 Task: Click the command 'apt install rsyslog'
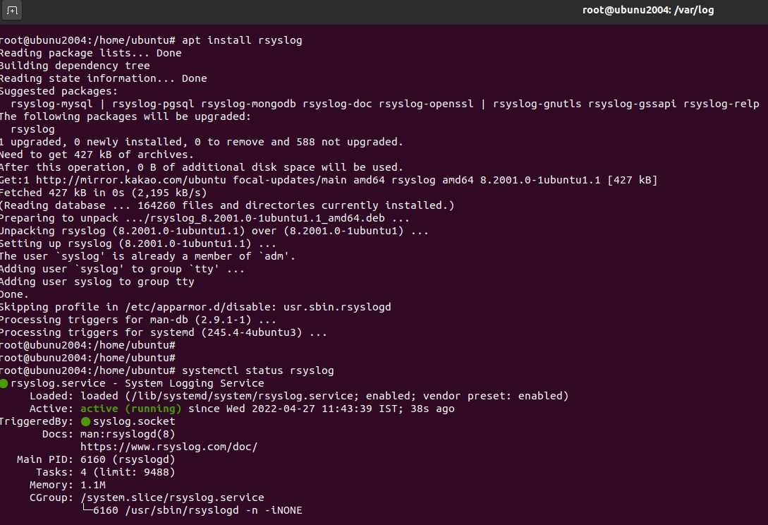(242, 40)
